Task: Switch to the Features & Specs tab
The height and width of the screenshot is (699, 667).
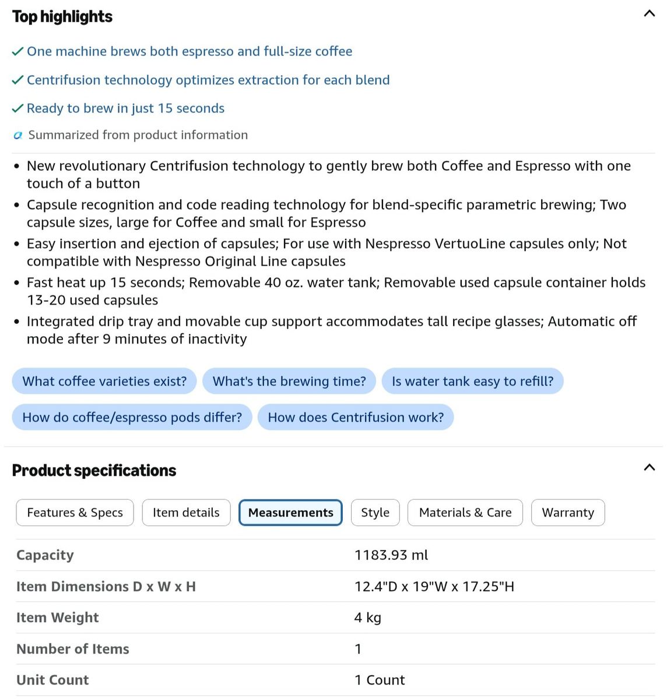Action: [75, 513]
